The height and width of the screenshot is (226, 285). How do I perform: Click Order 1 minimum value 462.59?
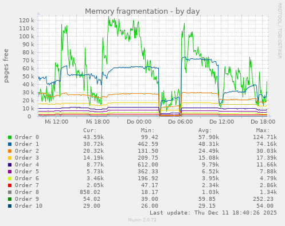click(x=148, y=144)
